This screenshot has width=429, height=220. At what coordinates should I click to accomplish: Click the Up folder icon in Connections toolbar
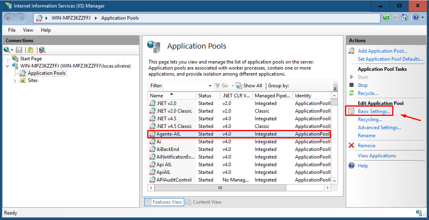click(x=30, y=50)
